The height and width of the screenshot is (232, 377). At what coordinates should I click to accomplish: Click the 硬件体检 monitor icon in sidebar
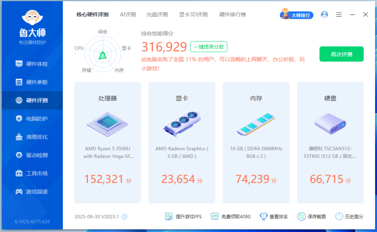19,64
